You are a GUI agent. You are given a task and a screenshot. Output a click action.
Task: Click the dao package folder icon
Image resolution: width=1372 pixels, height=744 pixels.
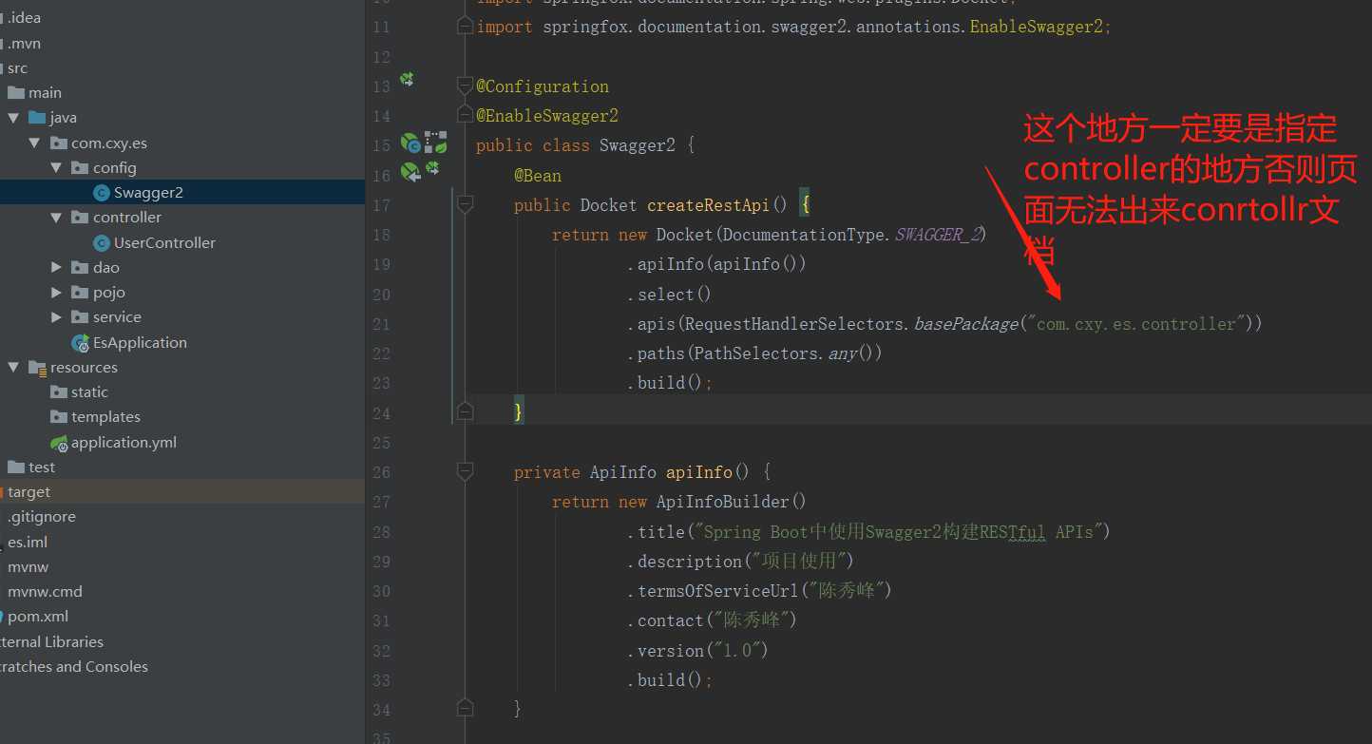click(80, 267)
